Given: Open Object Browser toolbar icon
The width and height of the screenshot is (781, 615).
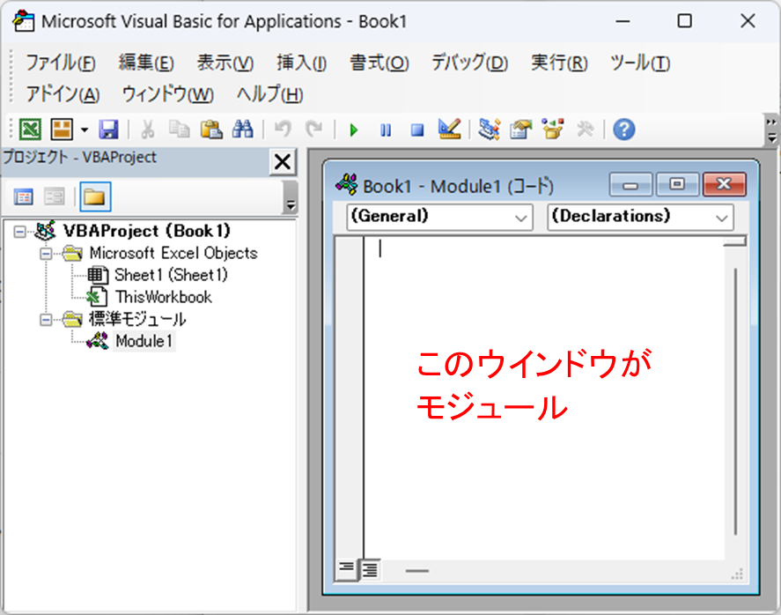Looking at the screenshot, I should pyautogui.click(x=553, y=130).
